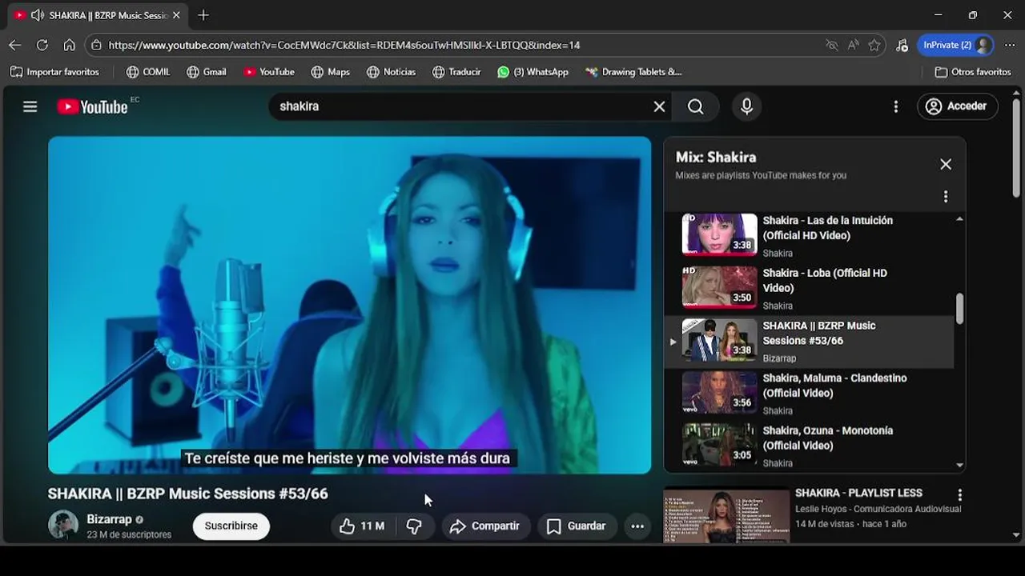Open YouTube settings three-dot menu
This screenshot has height=576, width=1025.
coord(895,106)
